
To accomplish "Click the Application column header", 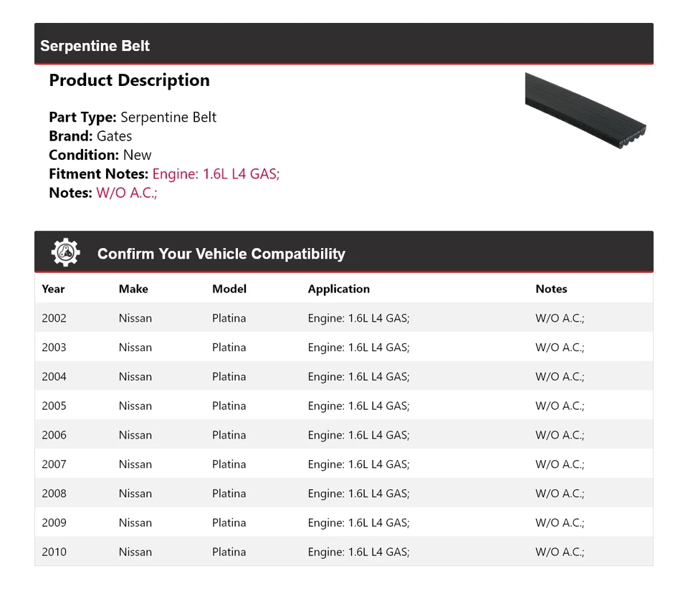I will (339, 289).
